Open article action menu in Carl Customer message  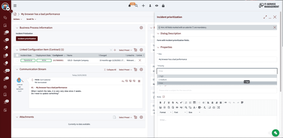pyautogui.click(x=139, y=81)
